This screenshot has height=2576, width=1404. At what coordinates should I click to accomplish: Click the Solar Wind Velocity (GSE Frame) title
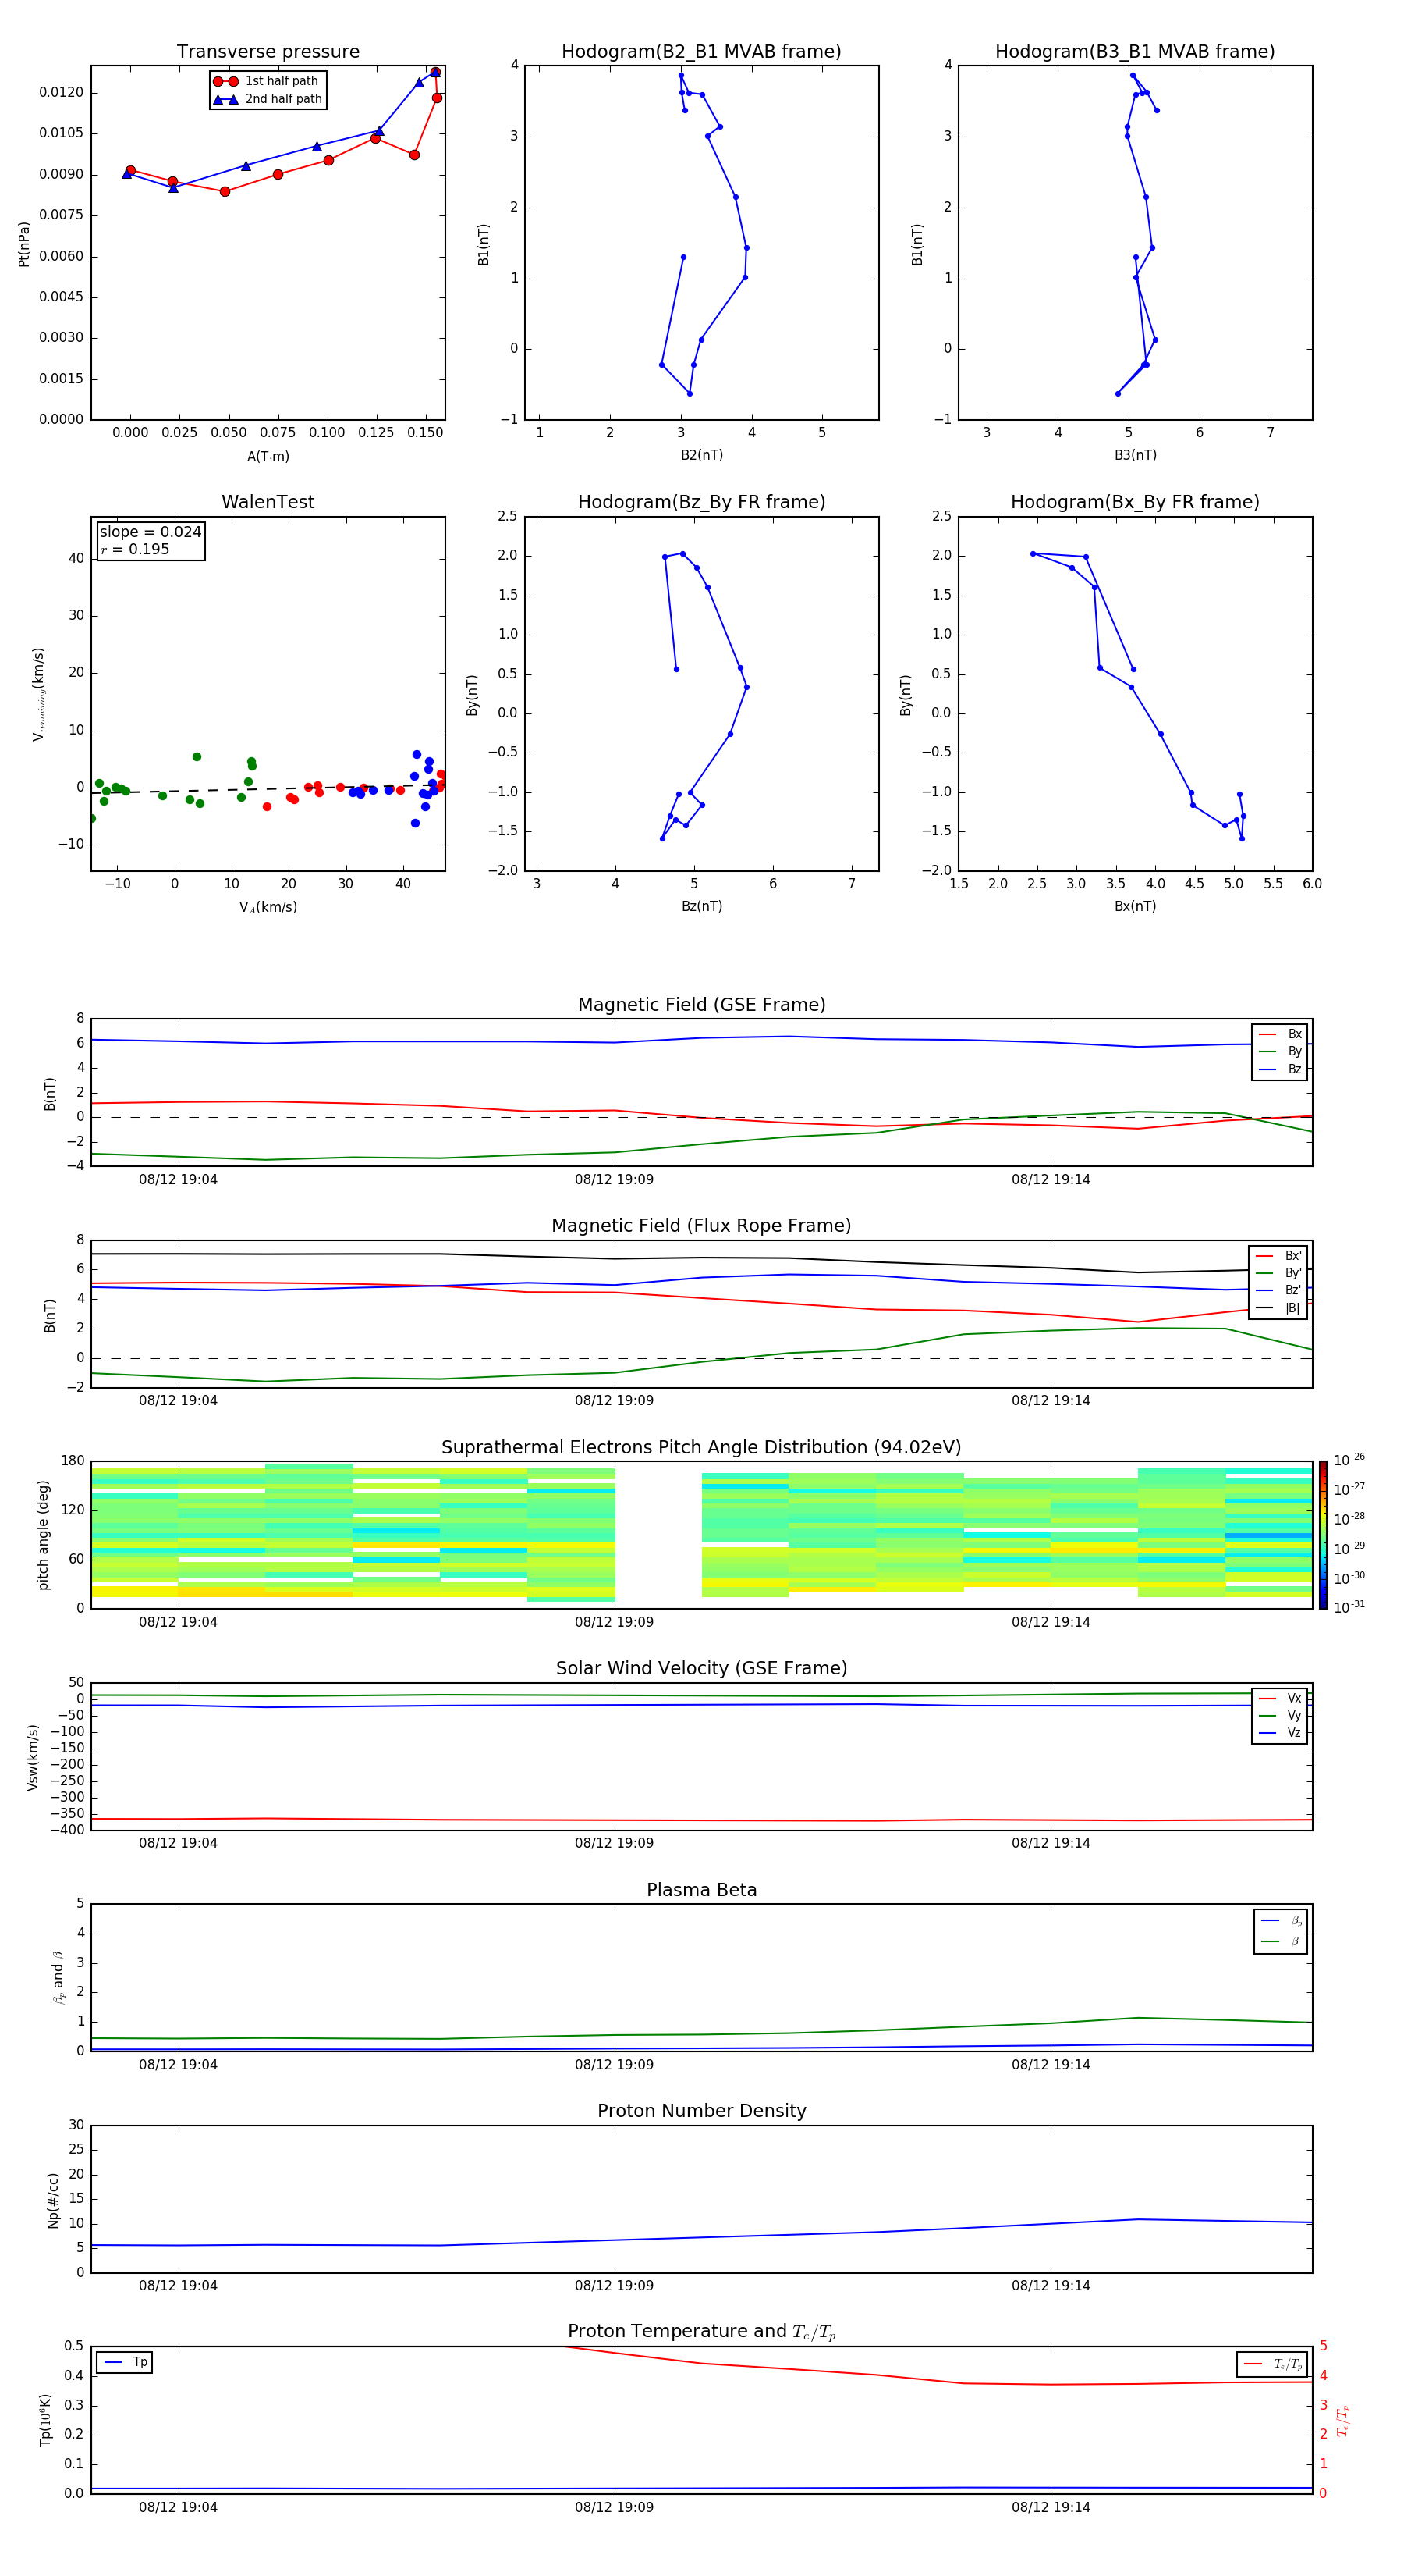pyautogui.click(x=701, y=1669)
